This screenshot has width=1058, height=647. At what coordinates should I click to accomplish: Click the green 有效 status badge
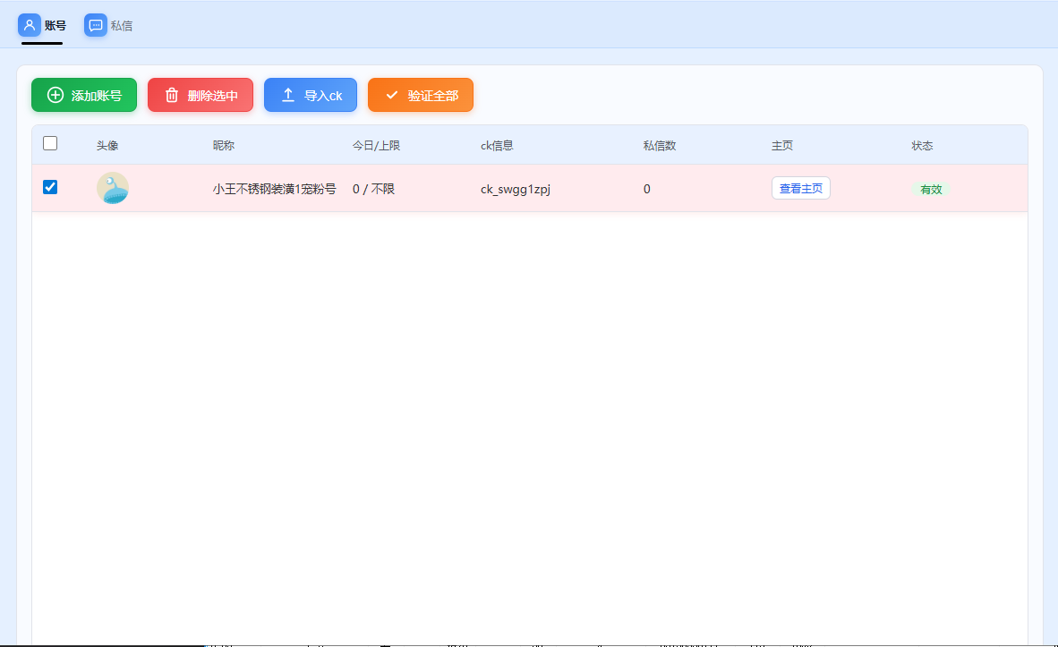931,190
